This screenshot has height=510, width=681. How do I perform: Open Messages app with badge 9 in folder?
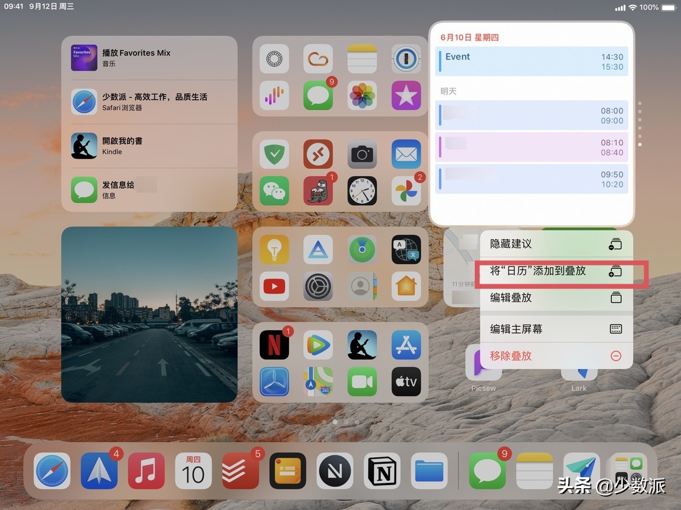coord(319,95)
